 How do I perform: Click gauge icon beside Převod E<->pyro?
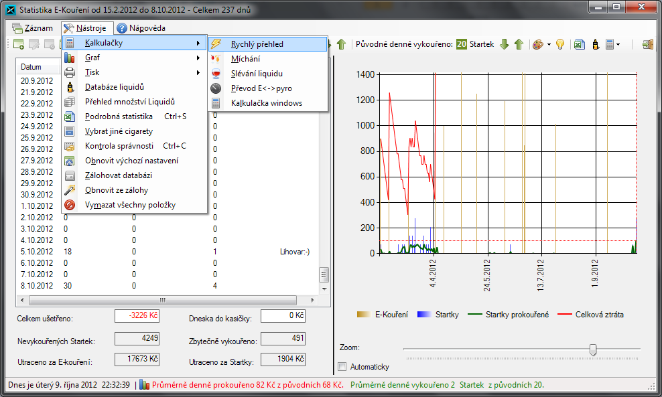[x=216, y=88]
